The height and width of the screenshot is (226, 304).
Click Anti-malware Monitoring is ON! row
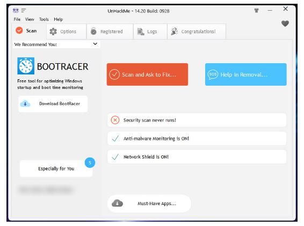pos(197,138)
